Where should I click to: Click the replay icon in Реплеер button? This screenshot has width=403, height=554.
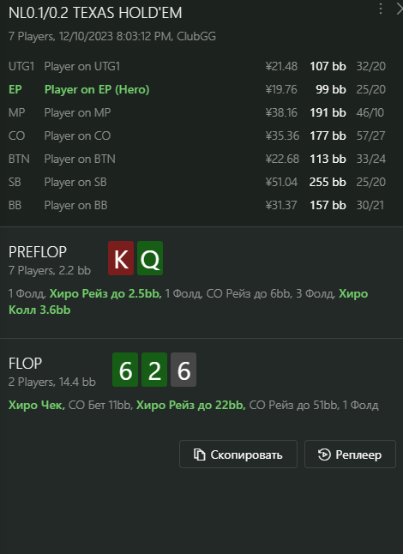tap(324, 455)
